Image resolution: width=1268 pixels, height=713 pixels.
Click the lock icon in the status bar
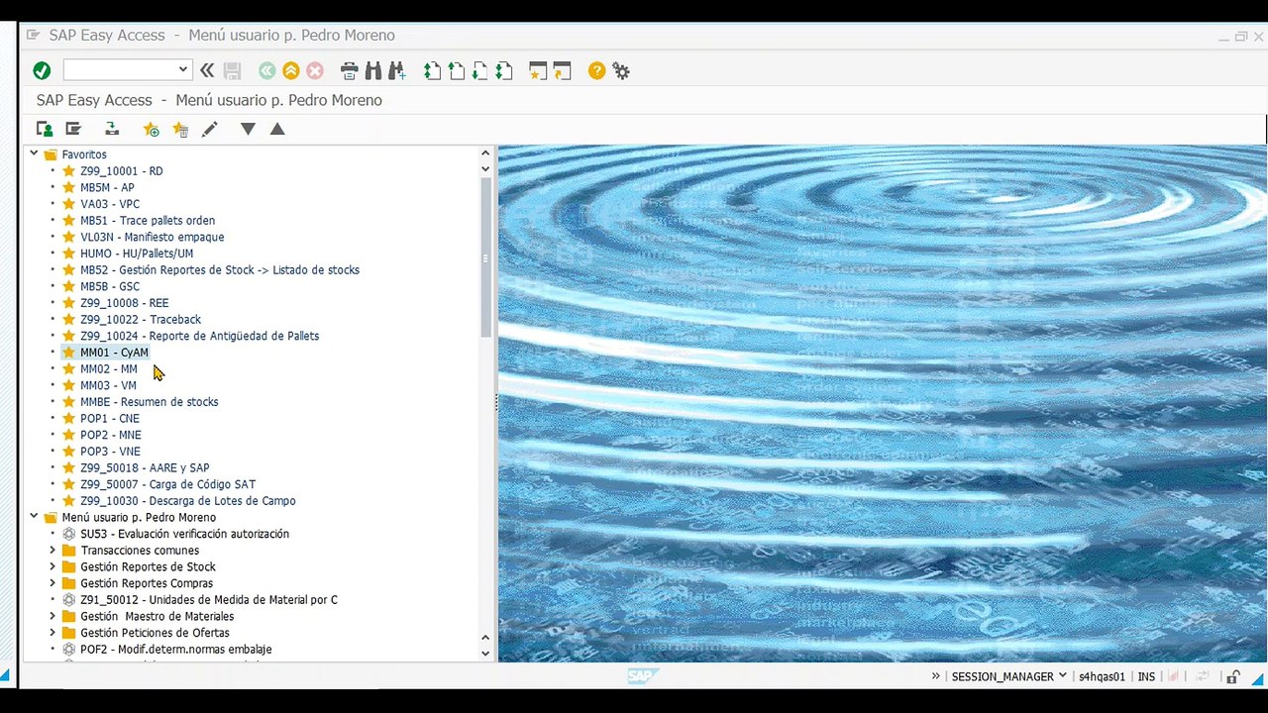[1232, 677]
